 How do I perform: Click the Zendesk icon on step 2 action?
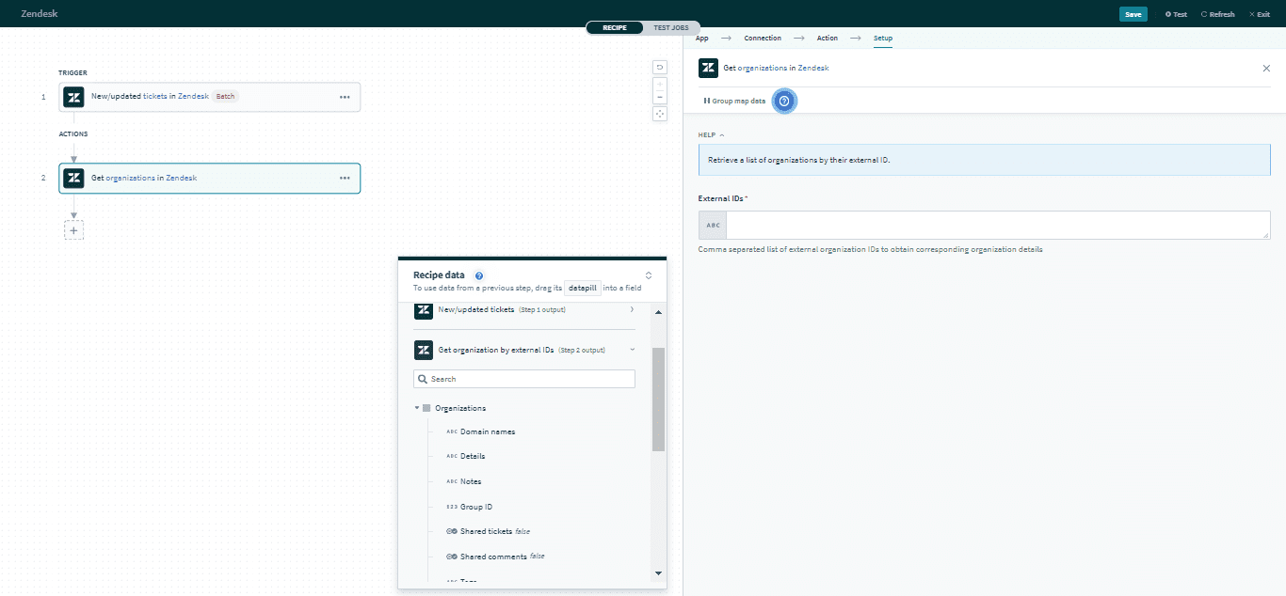tap(72, 178)
